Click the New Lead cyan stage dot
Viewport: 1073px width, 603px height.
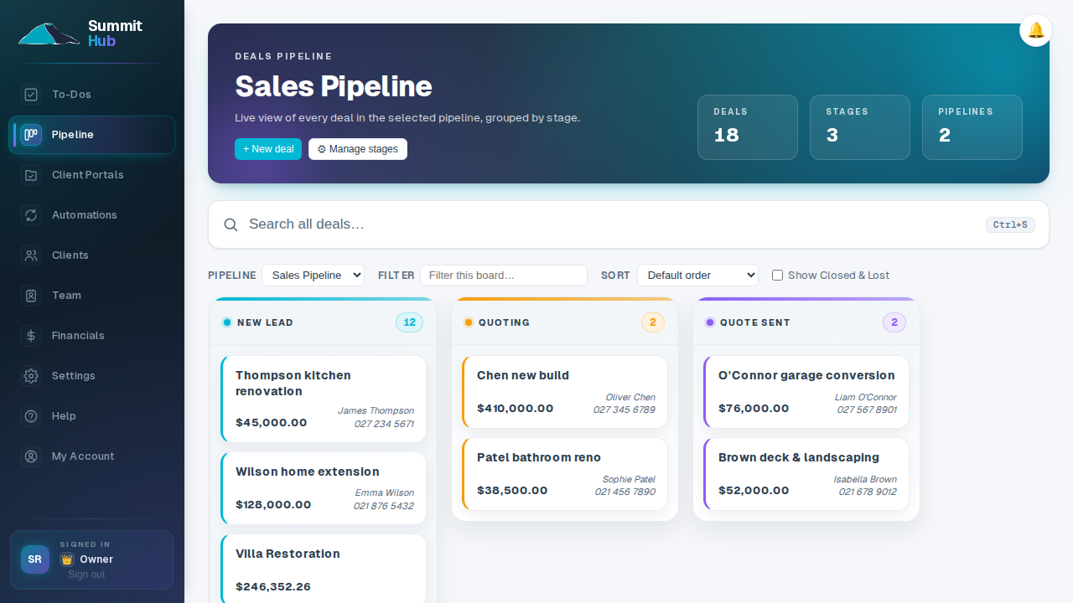(227, 322)
